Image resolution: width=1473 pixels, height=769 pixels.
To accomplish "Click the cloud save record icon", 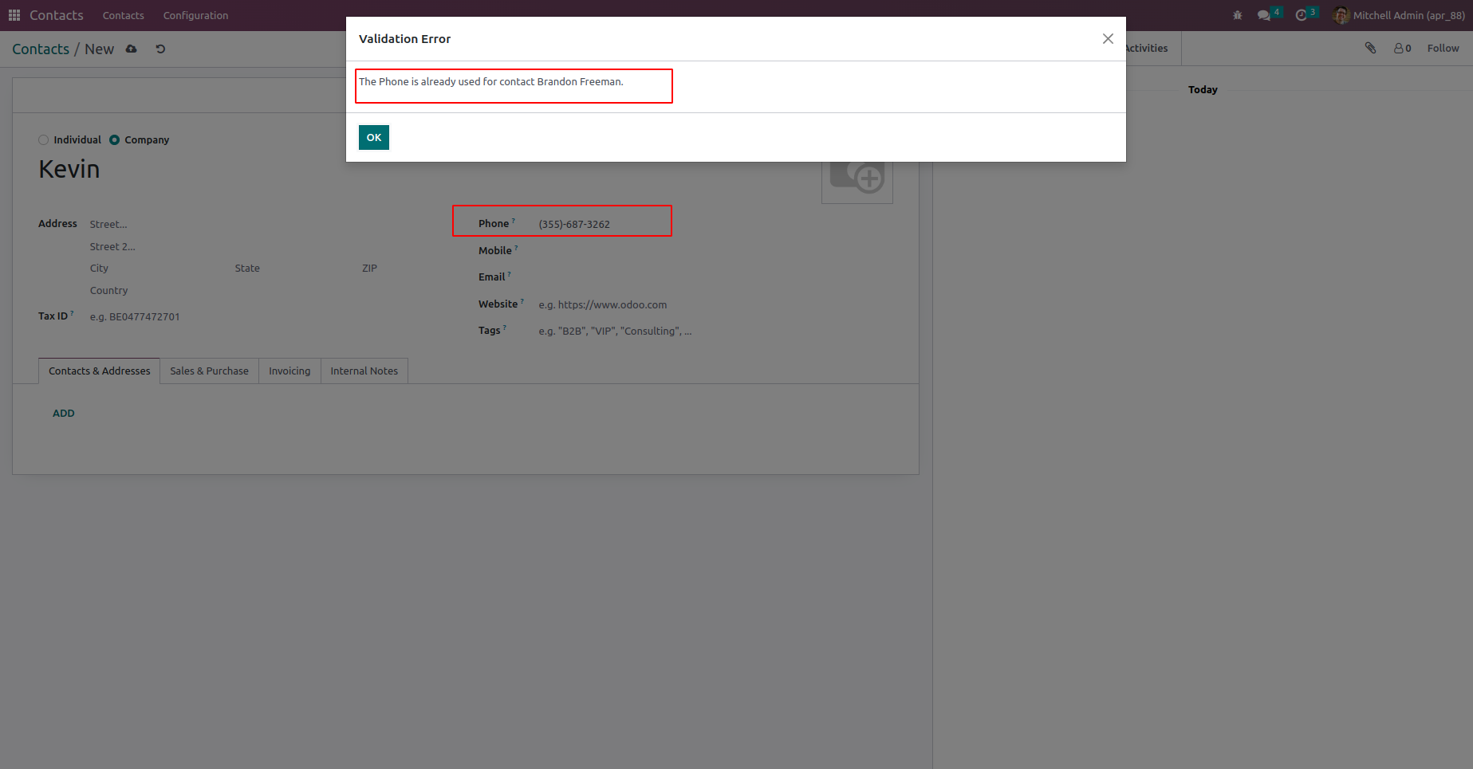I will pyautogui.click(x=132, y=49).
